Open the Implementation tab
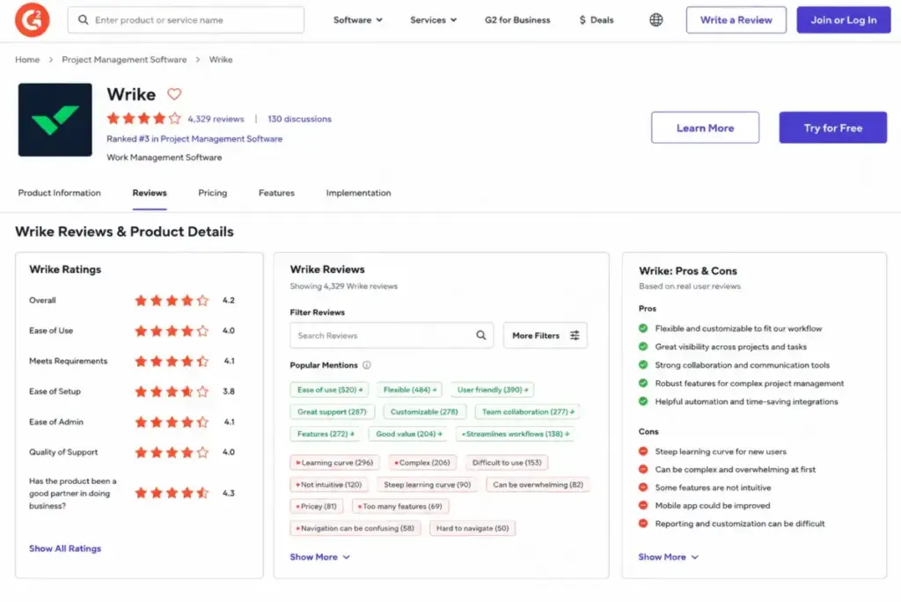The height and width of the screenshot is (602, 901). pos(359,194)
